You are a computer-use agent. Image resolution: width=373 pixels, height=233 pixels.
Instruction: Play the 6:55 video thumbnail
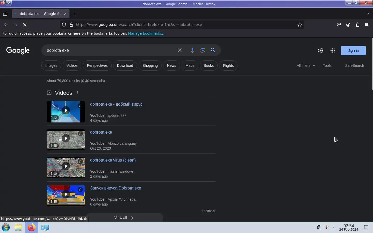pyautogui.click(x=66, y=140)
